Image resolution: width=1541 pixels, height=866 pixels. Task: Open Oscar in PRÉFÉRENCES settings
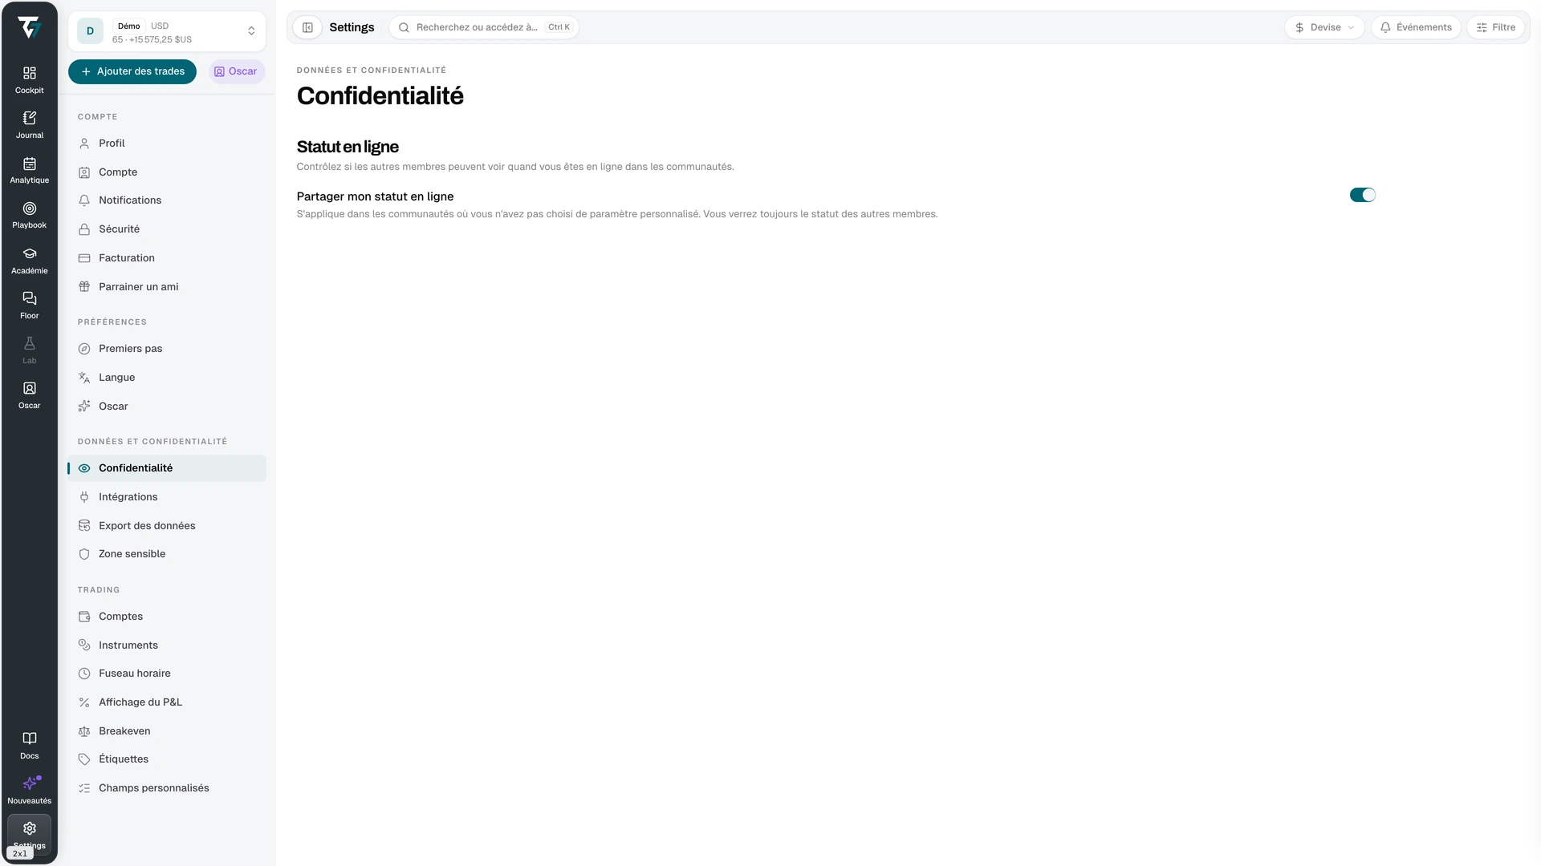pyautogui.click(x=167, y=407)
